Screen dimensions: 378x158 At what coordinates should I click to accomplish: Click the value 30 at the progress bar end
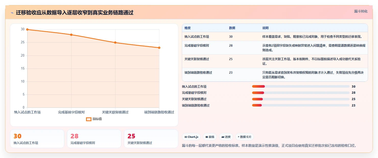tap(353, 87)
